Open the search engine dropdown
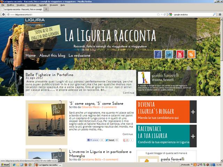This screenshot has width=223, height=167. tap(171, 15)
